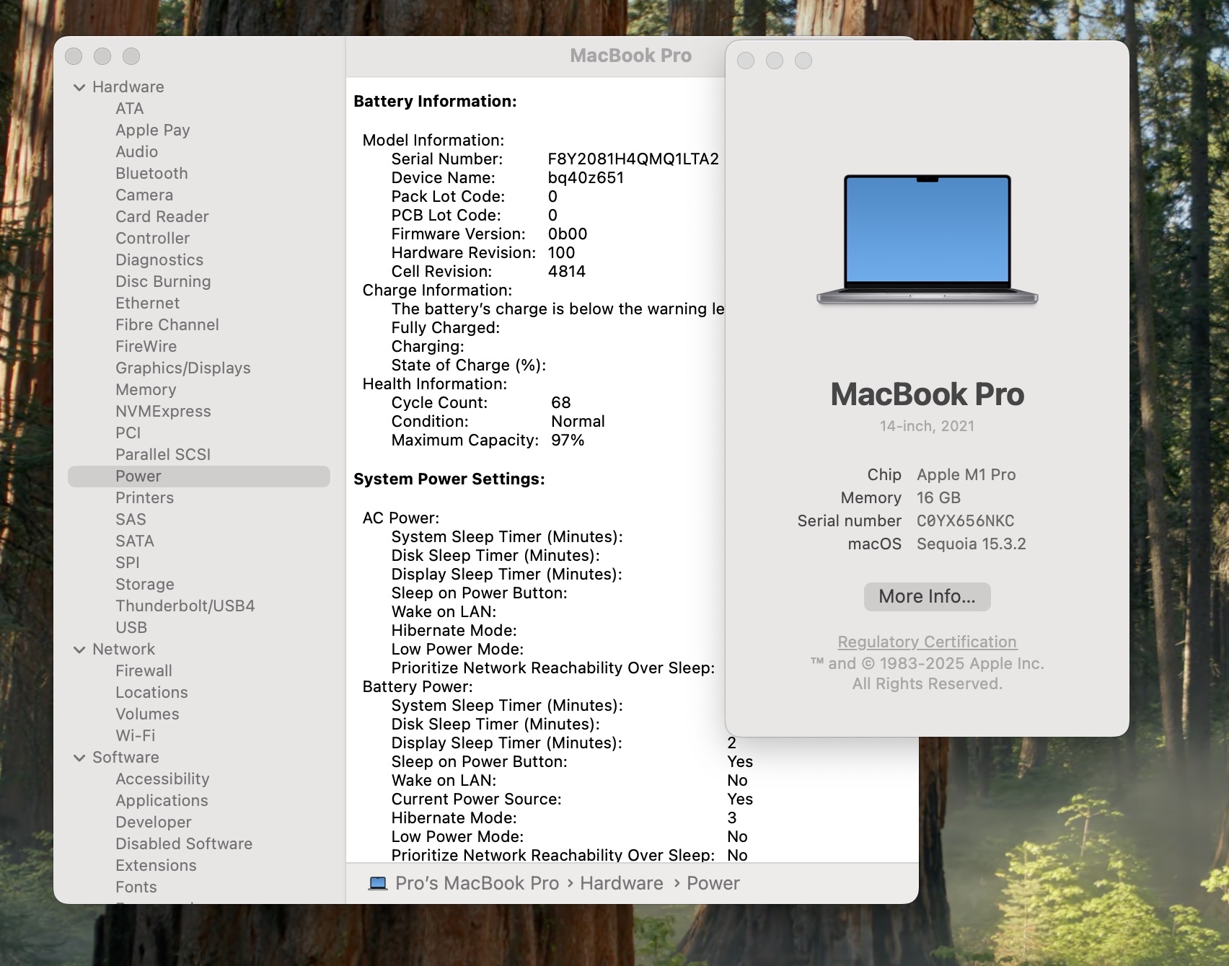Select USB in the Hardware list
Viewport: 1229px width, 966px height.
coord(131,628)
